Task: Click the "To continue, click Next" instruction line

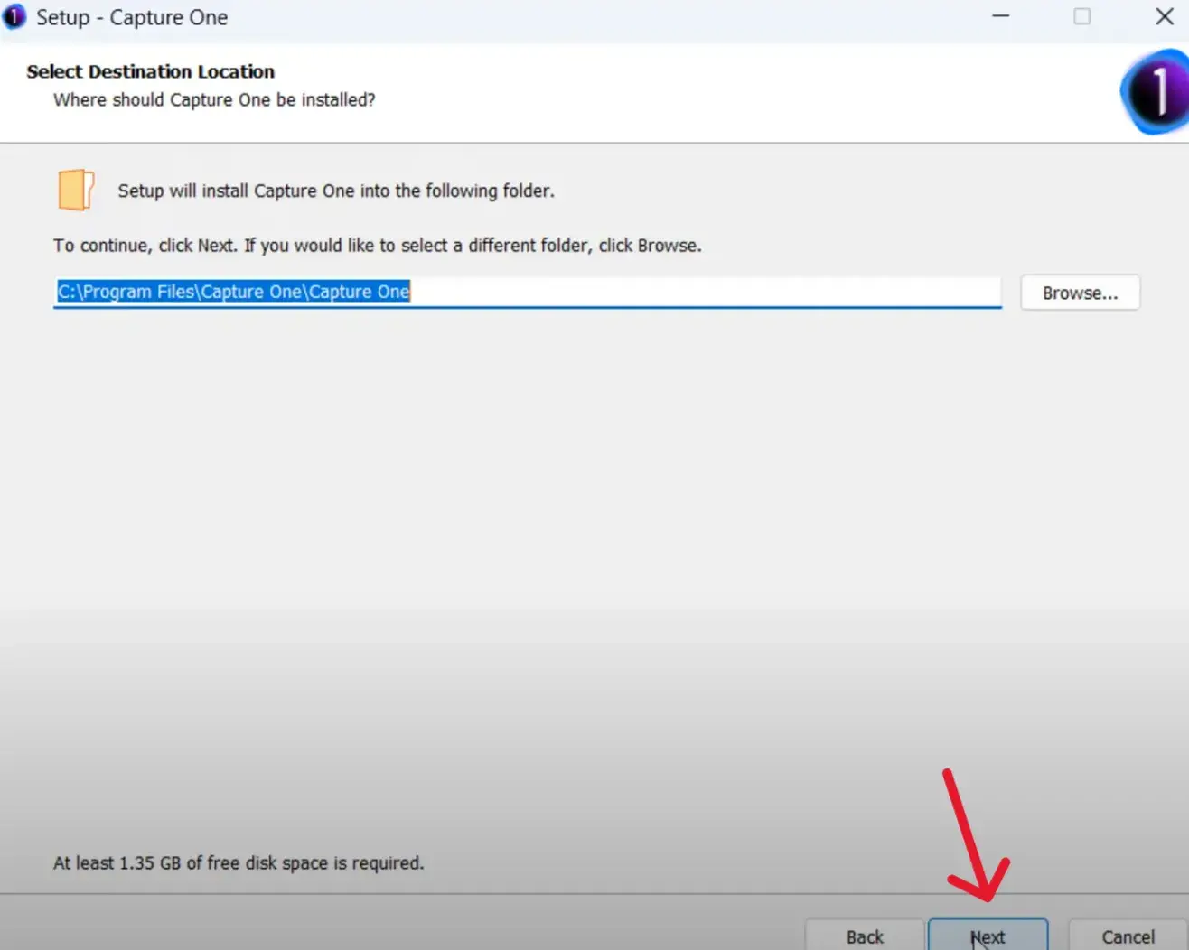Action: click(x=377, y=246)
